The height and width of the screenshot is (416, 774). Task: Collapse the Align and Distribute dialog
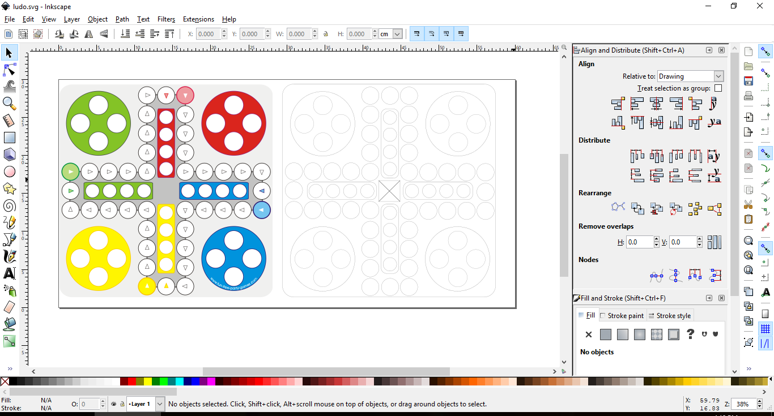[x=708, y=50]
